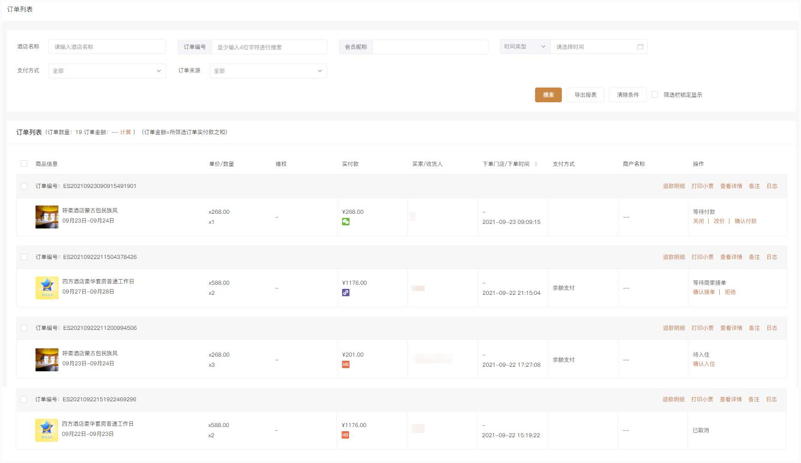Image resolution: width=801 pixels, height=463 pixels.
Task: Open the 四方酒店 star thumbnail dated 09月27日
Action: [x=47, y=288]
